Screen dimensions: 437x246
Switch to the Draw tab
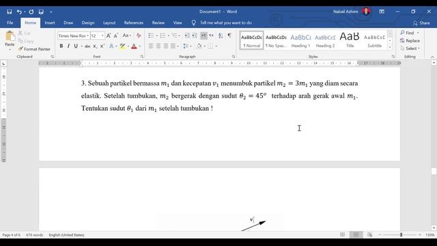pyautogui.click(x=68, y=23)
